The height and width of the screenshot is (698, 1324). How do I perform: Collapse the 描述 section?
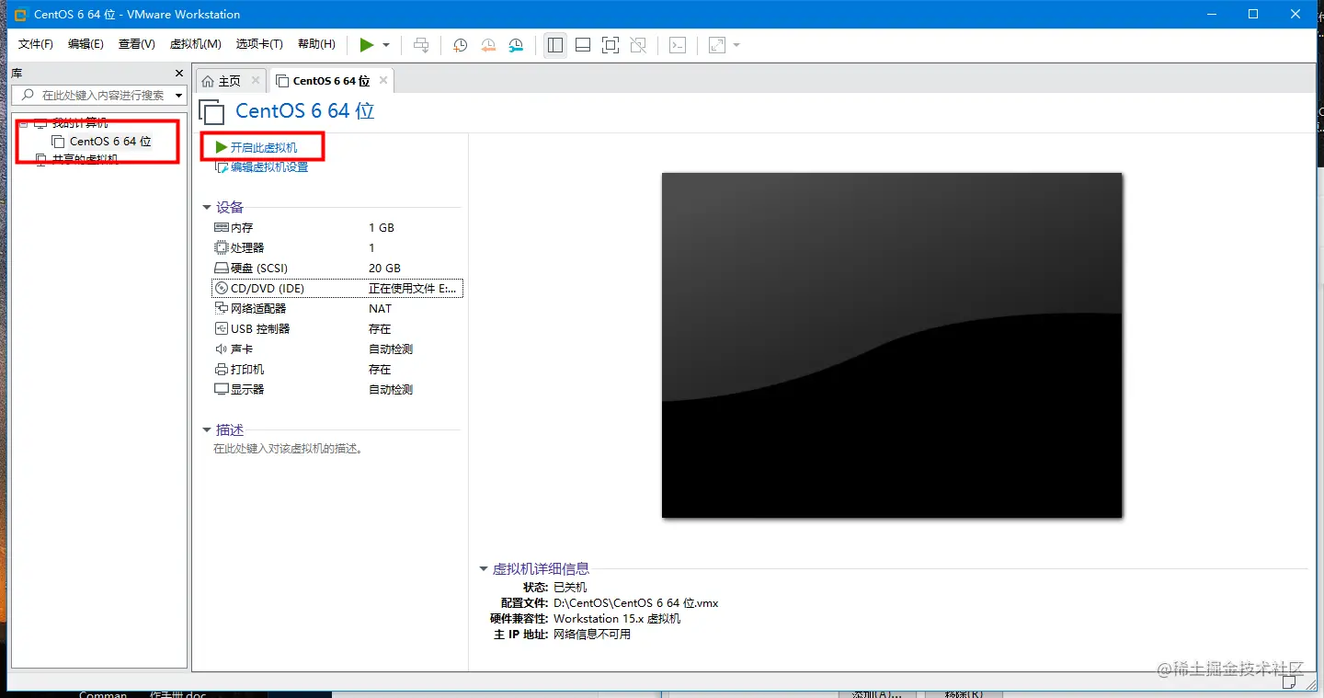tap(207, 430)
